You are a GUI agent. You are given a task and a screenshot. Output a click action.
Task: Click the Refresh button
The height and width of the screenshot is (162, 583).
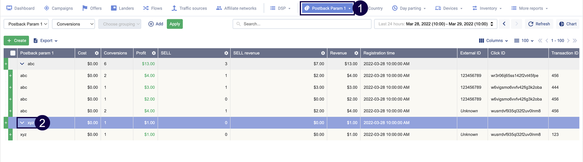tap(539, 24)
